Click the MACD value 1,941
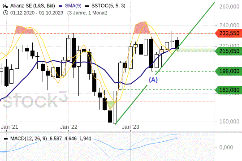 pos(85,139)
